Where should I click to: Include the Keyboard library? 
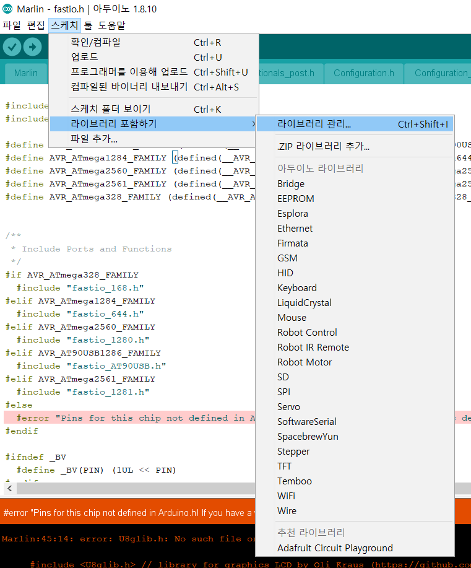[x=355, y=287]
